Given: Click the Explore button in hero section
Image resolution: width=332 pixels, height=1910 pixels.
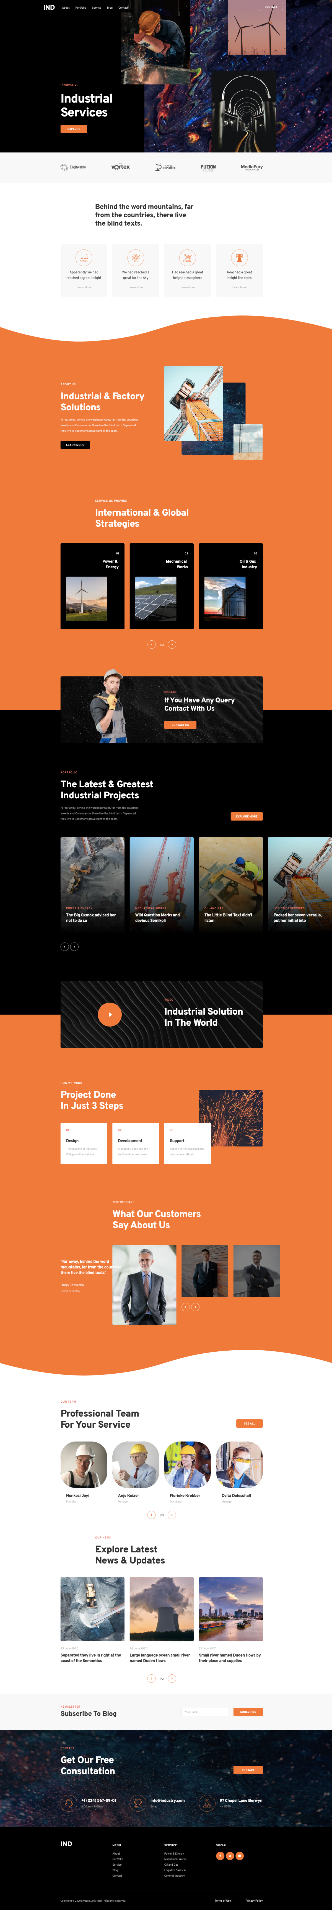Looking at the screenshot, I should click(x=74, y=129).
